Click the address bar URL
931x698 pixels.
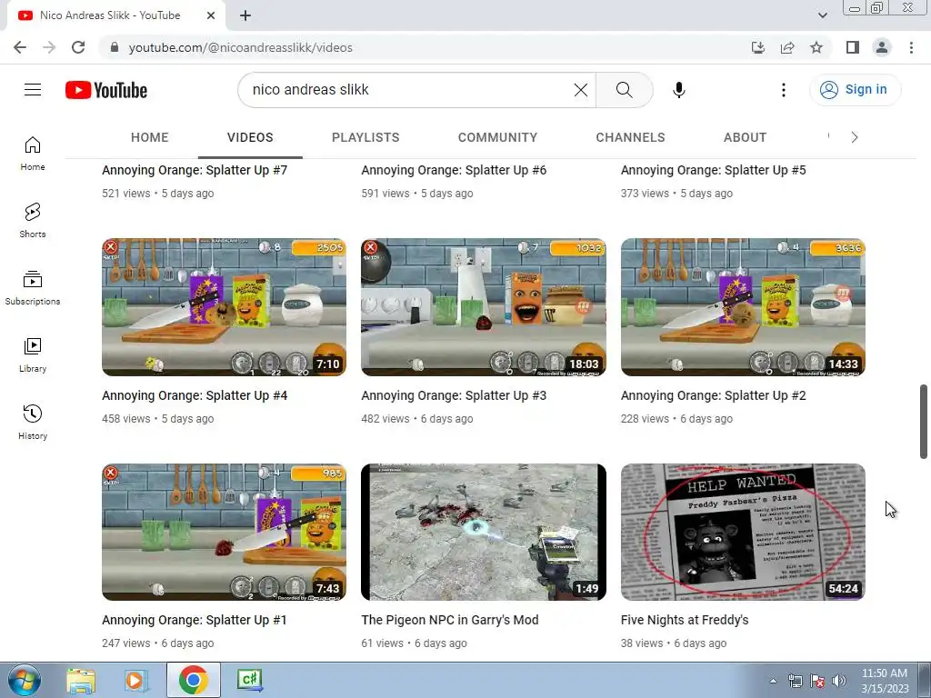click(x=240, y=47)
